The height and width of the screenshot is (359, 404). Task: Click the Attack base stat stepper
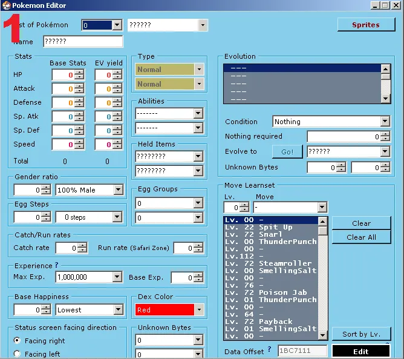(79, 89)
